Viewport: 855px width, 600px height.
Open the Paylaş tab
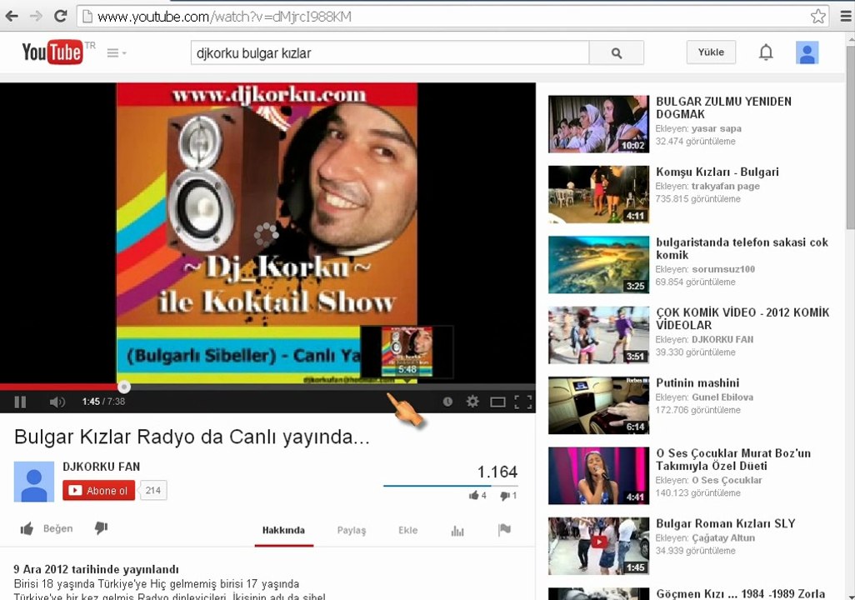click(x=351, y=530)
